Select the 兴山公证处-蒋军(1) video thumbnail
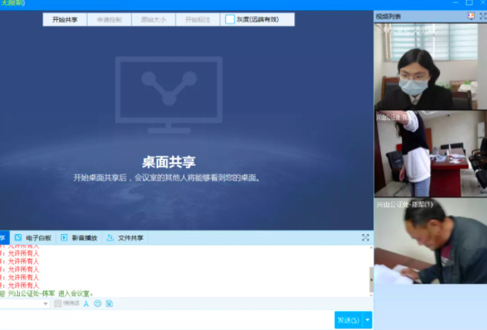Screen dimensions: 487x330 [x=430, y=241]
